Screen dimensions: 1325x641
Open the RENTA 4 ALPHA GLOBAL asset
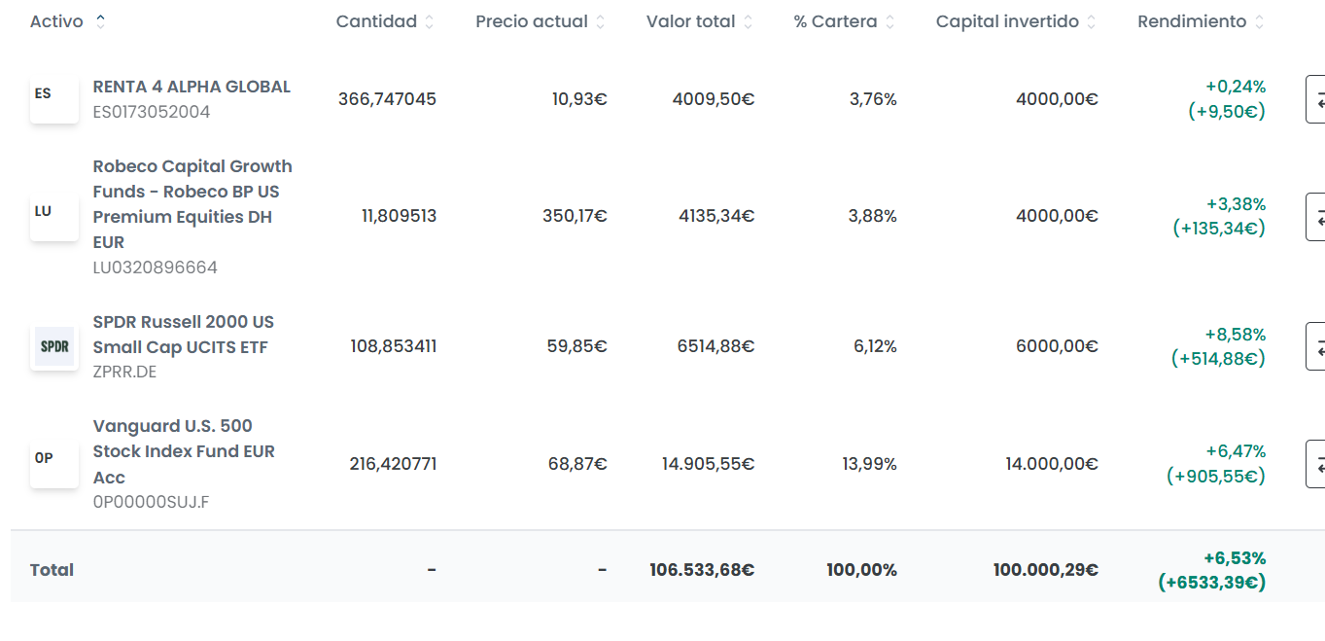(192, 87)
